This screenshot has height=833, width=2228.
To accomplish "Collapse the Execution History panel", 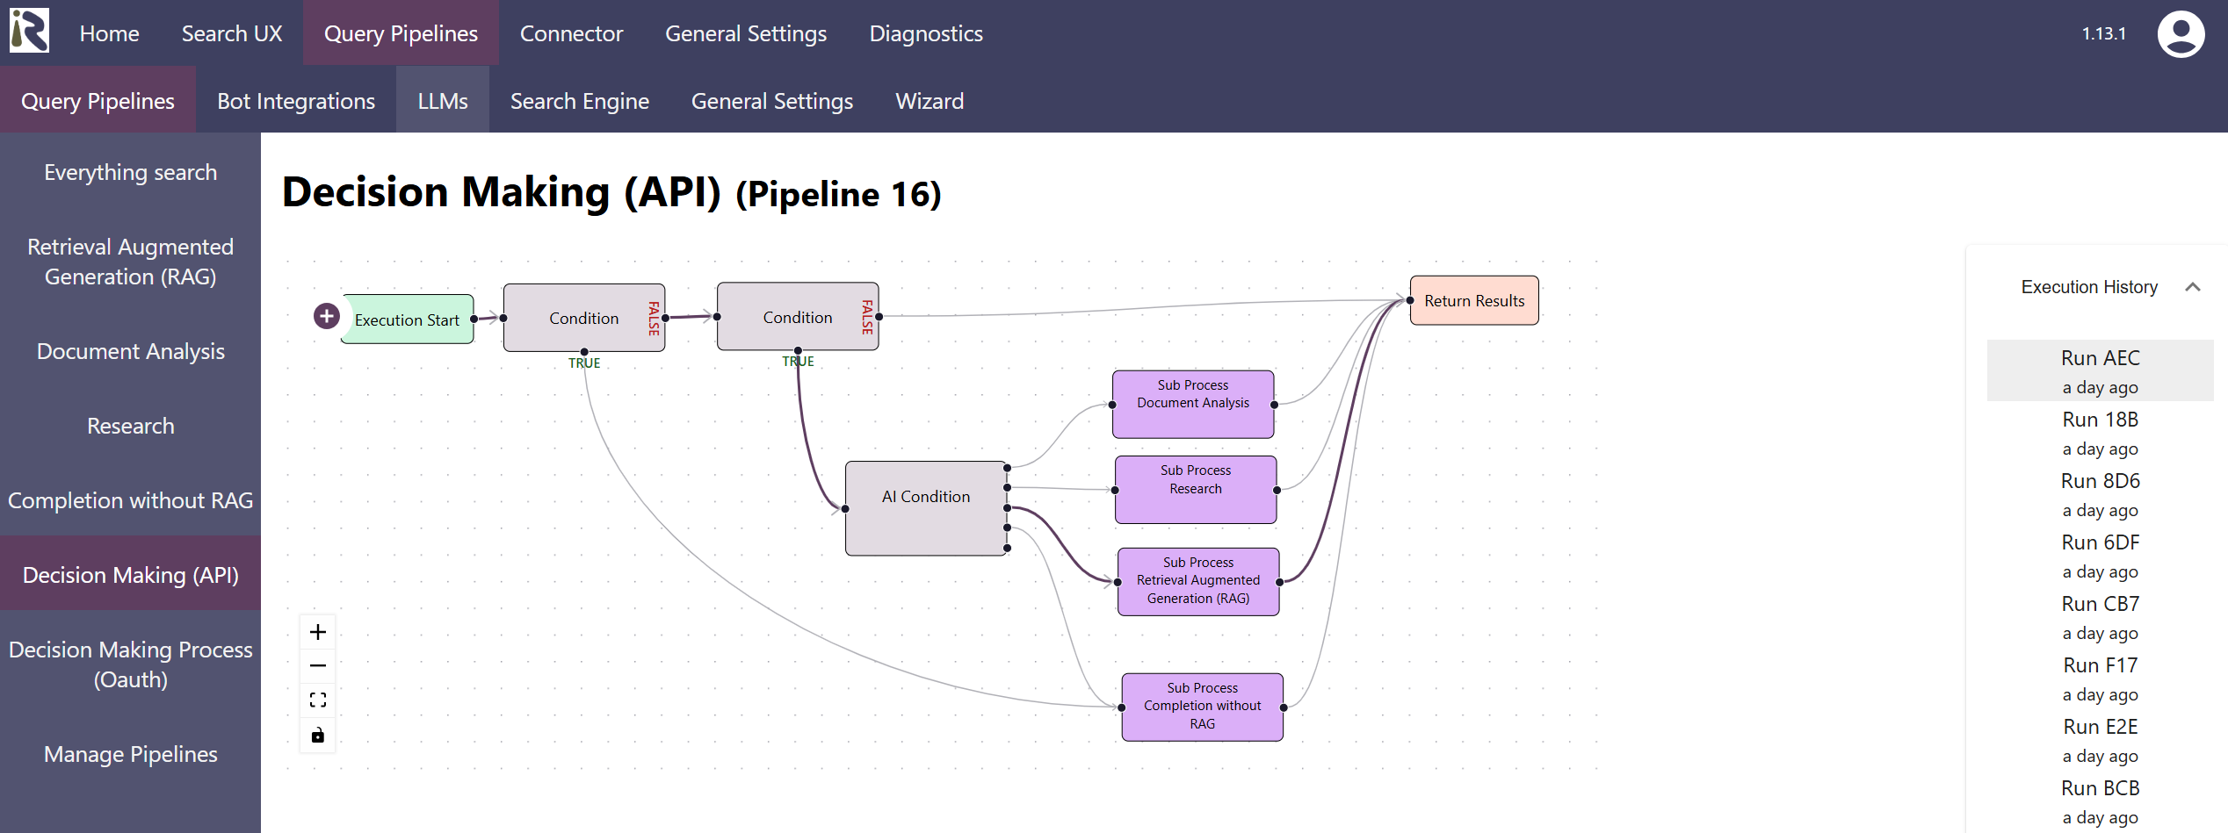I will (x=2192, y=287).
